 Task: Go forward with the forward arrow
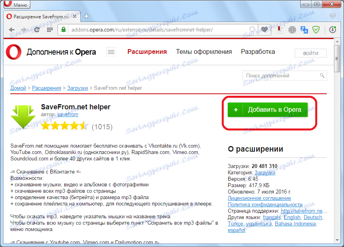[24, 30]
